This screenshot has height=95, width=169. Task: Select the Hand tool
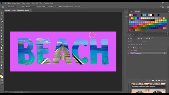(2, 65)
